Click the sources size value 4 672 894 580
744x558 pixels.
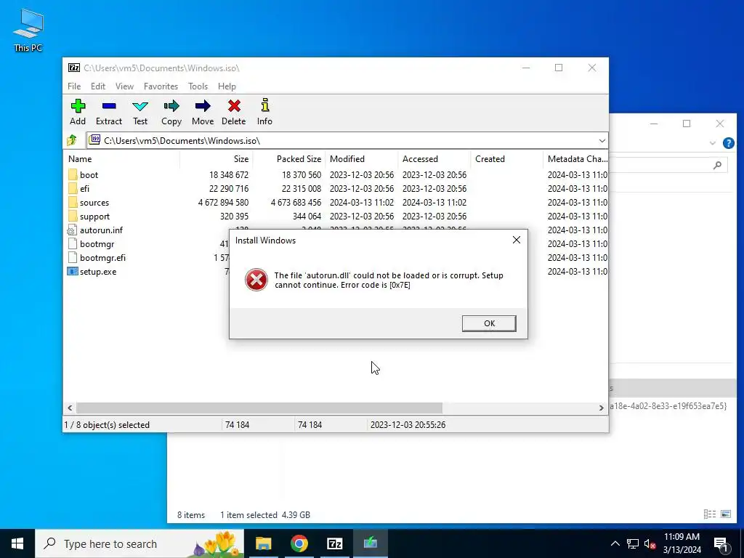point(223,203)
